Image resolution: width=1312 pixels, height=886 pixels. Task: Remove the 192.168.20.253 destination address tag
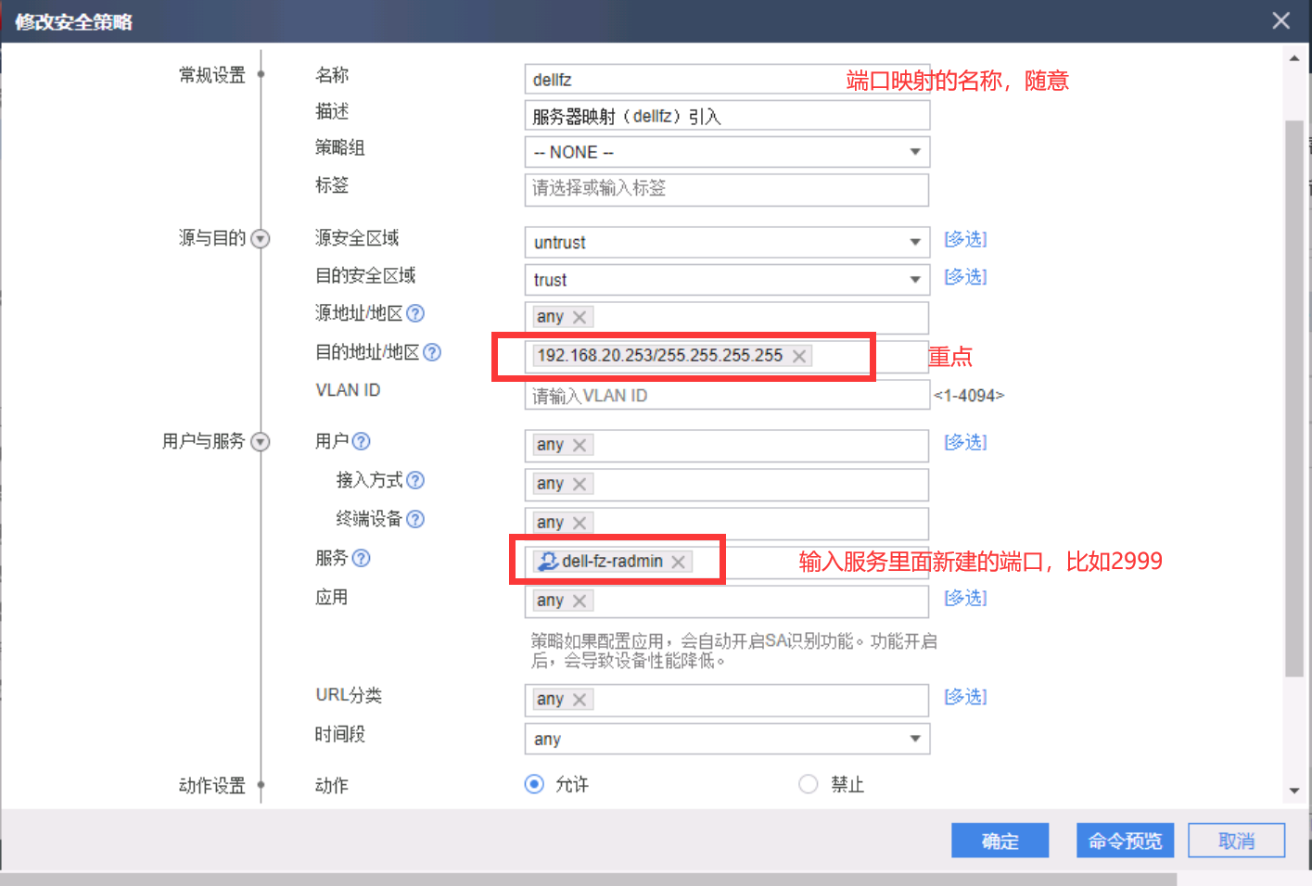coord(798,356)
